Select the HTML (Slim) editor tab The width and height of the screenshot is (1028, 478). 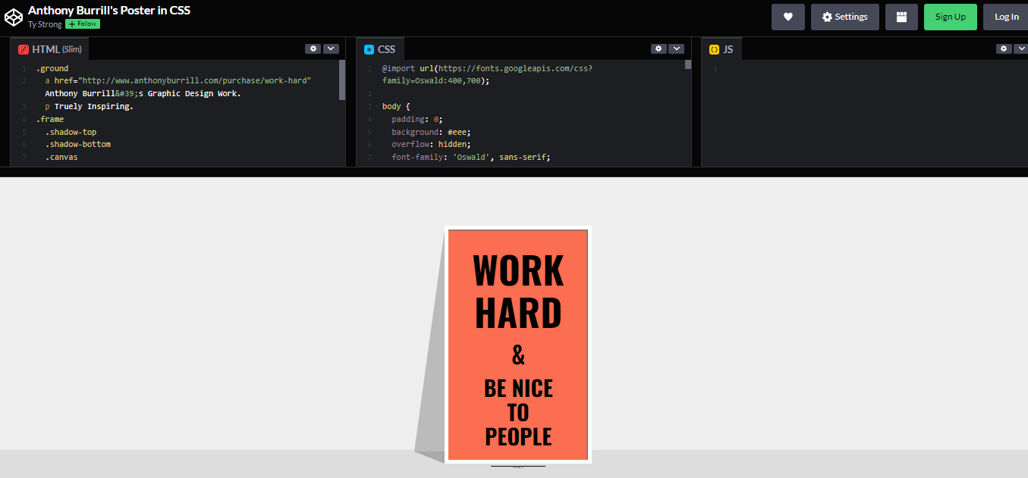[49, 49]
